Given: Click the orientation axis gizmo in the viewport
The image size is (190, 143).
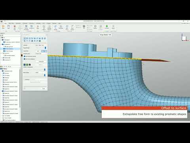Looking at the screenshot, I should tap(184, 38).
